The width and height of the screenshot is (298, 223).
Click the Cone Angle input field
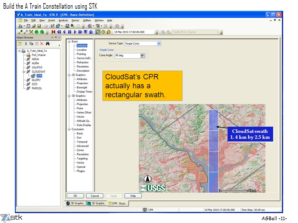(127, 55)
